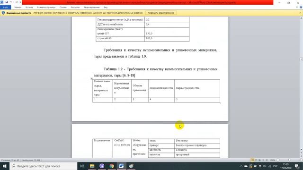Click the vertical scrollbar thumb

click(x=301, y=59)
